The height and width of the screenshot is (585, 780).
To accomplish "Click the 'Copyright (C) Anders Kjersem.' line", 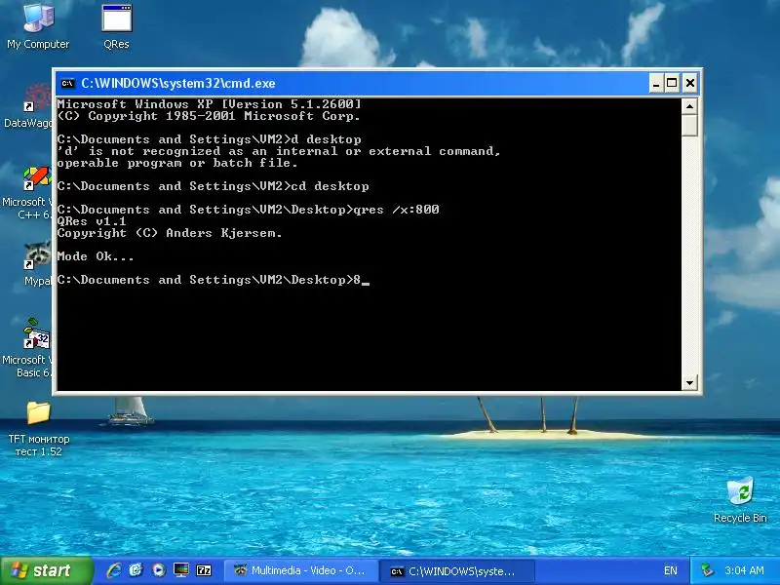I will click(x=170, y=233).
